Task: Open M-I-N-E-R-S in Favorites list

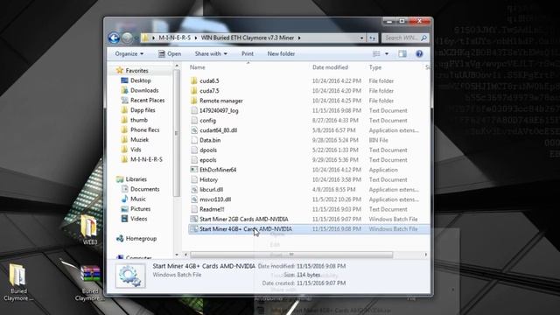Action: pos(146,159)
